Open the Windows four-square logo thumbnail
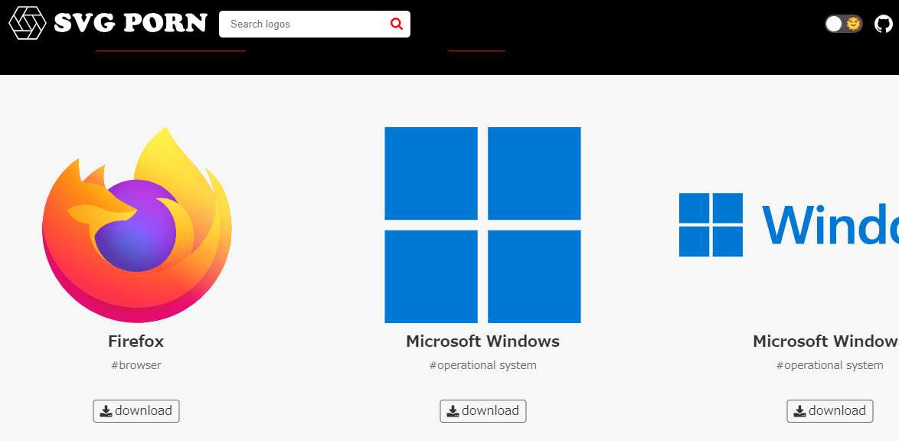 pyautogui.click(x=483, y=224)
